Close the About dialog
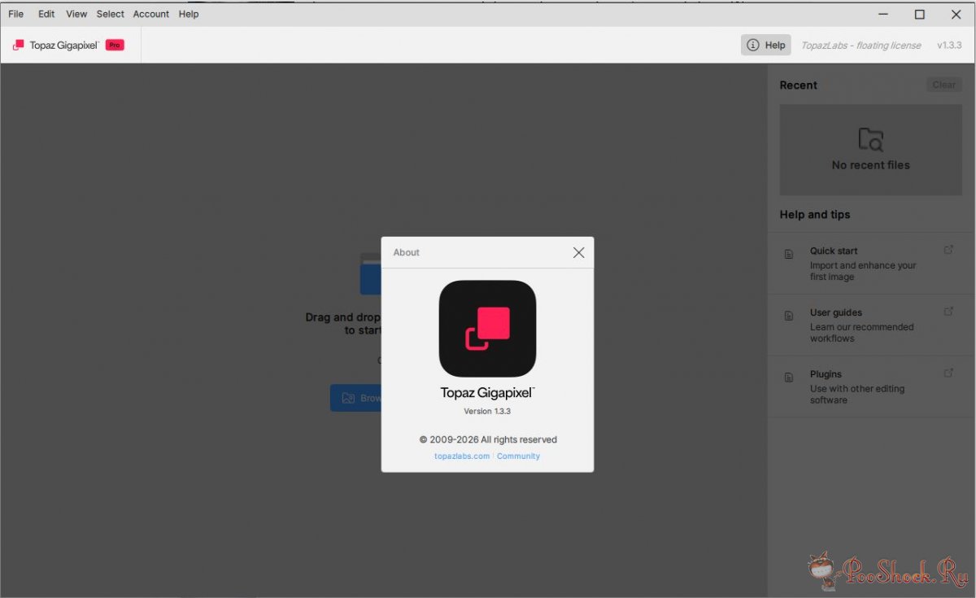 (578, 252)
